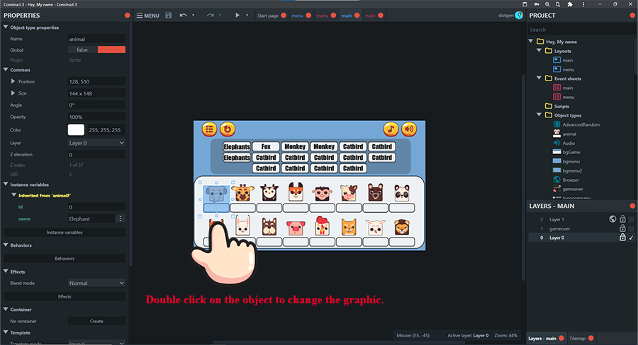Click the Create container button

(x=96, y=321)
